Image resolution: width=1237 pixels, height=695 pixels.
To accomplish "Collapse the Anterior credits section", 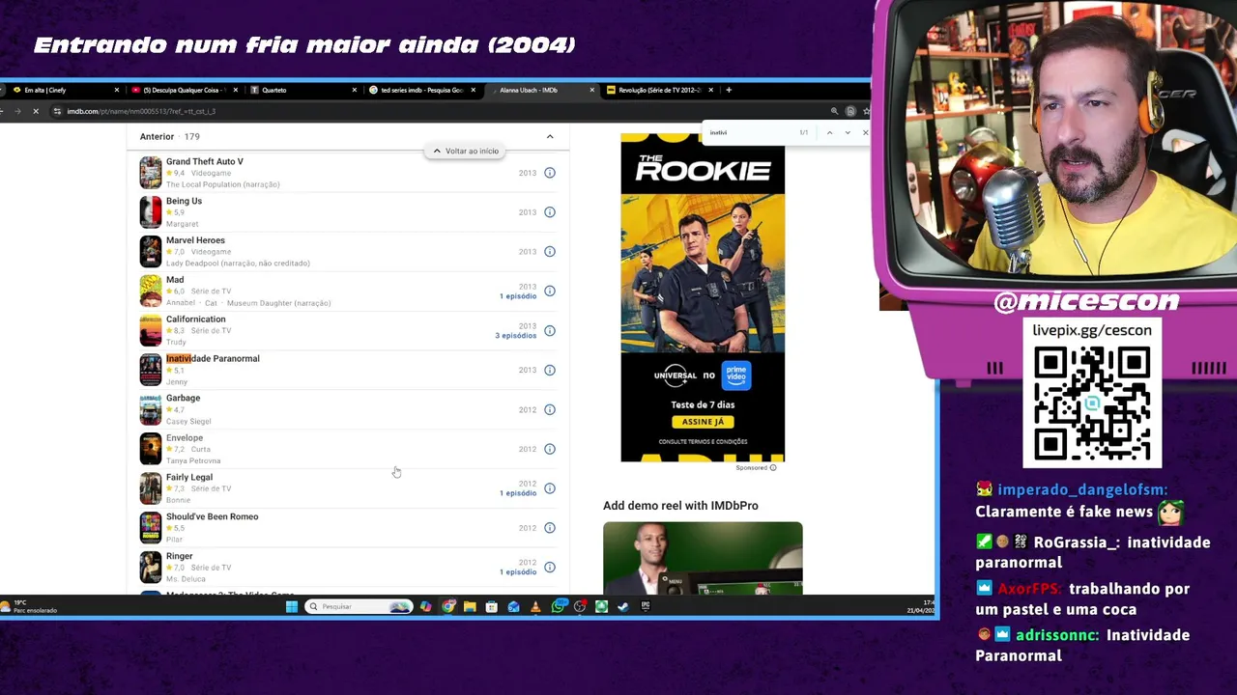I will pyautogui.click(x=550, y=137).
